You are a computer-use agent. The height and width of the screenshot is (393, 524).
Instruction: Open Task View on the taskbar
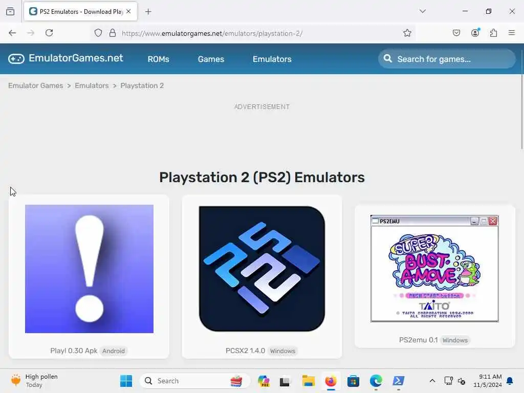click(x=285, y=381)
